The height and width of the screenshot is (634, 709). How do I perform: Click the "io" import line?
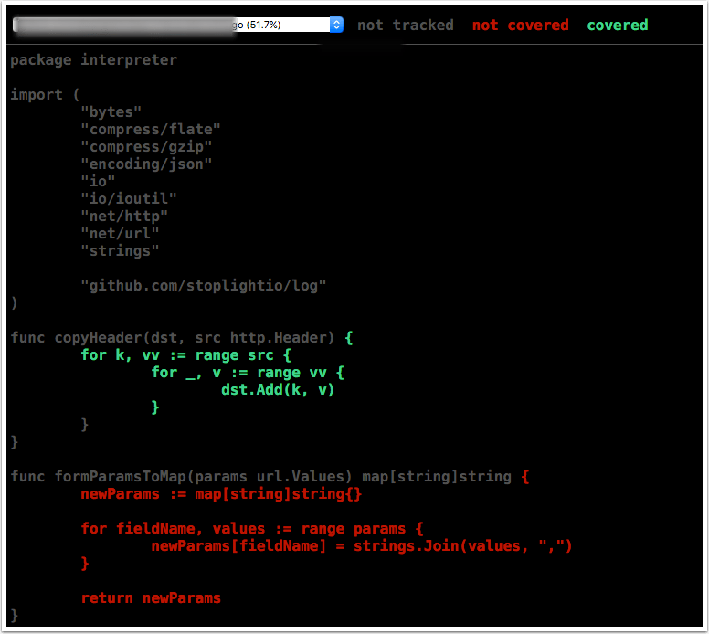pyautogui.click(x=98, y=181)
